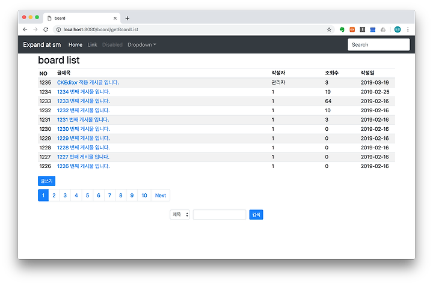Open the dark gray column extension icon
This screenshot has width=433, height=285.
click(x=362, y=29)
